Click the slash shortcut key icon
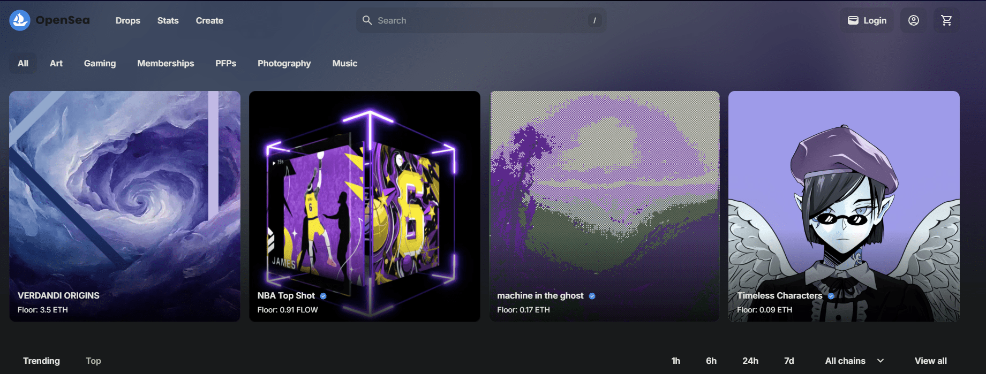Viewport: 986px width, 374px height. pos(594,20)
